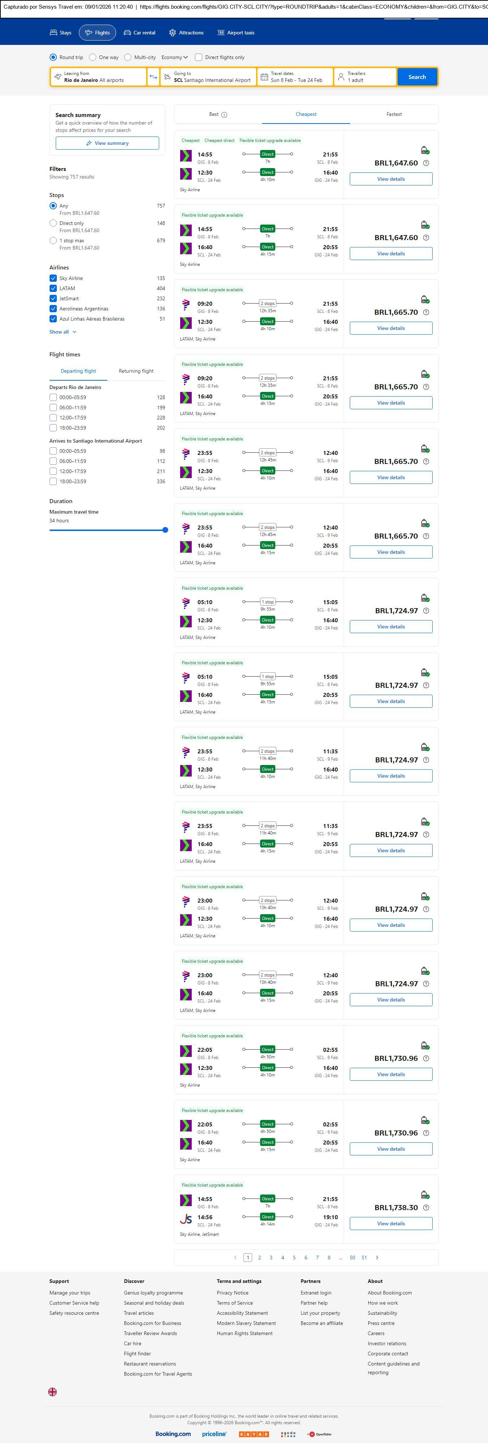
Task: Click the Maximum travel time slider handle
Action: 165,530
